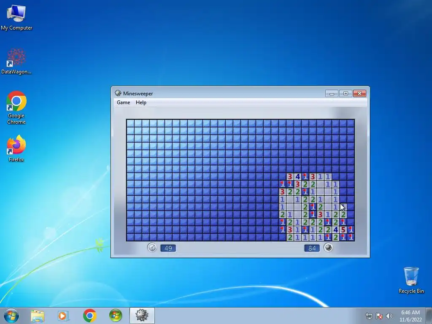432x324 pixels.
Task: Open Windows Explorer from the taskbar
Action: point(38,316)
